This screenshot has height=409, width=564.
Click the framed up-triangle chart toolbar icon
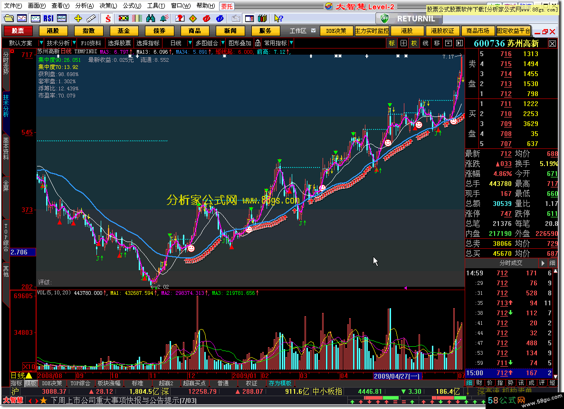click(449, 43)
